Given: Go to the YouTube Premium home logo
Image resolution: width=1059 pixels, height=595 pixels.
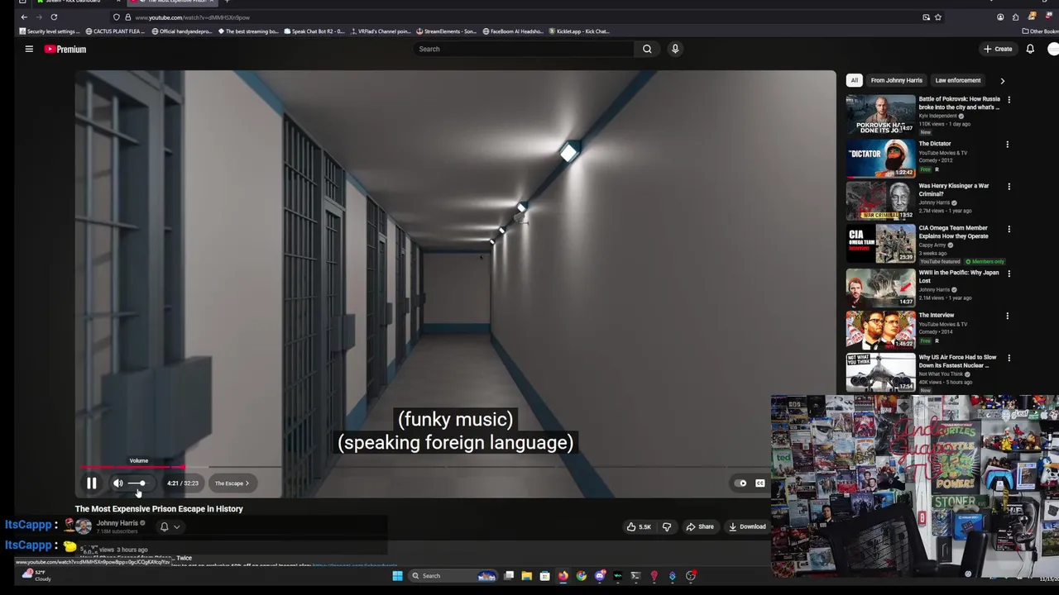Looking at the screenshot, I should coord(65,49).
